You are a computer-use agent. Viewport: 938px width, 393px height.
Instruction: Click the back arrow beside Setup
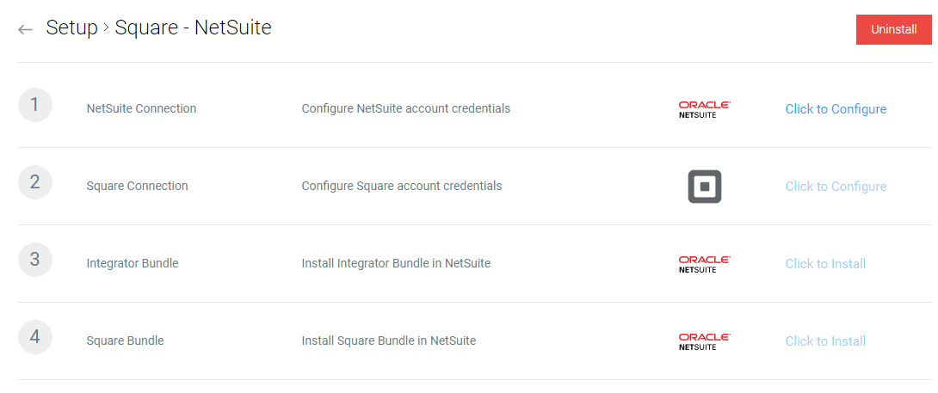coord(25,29)
